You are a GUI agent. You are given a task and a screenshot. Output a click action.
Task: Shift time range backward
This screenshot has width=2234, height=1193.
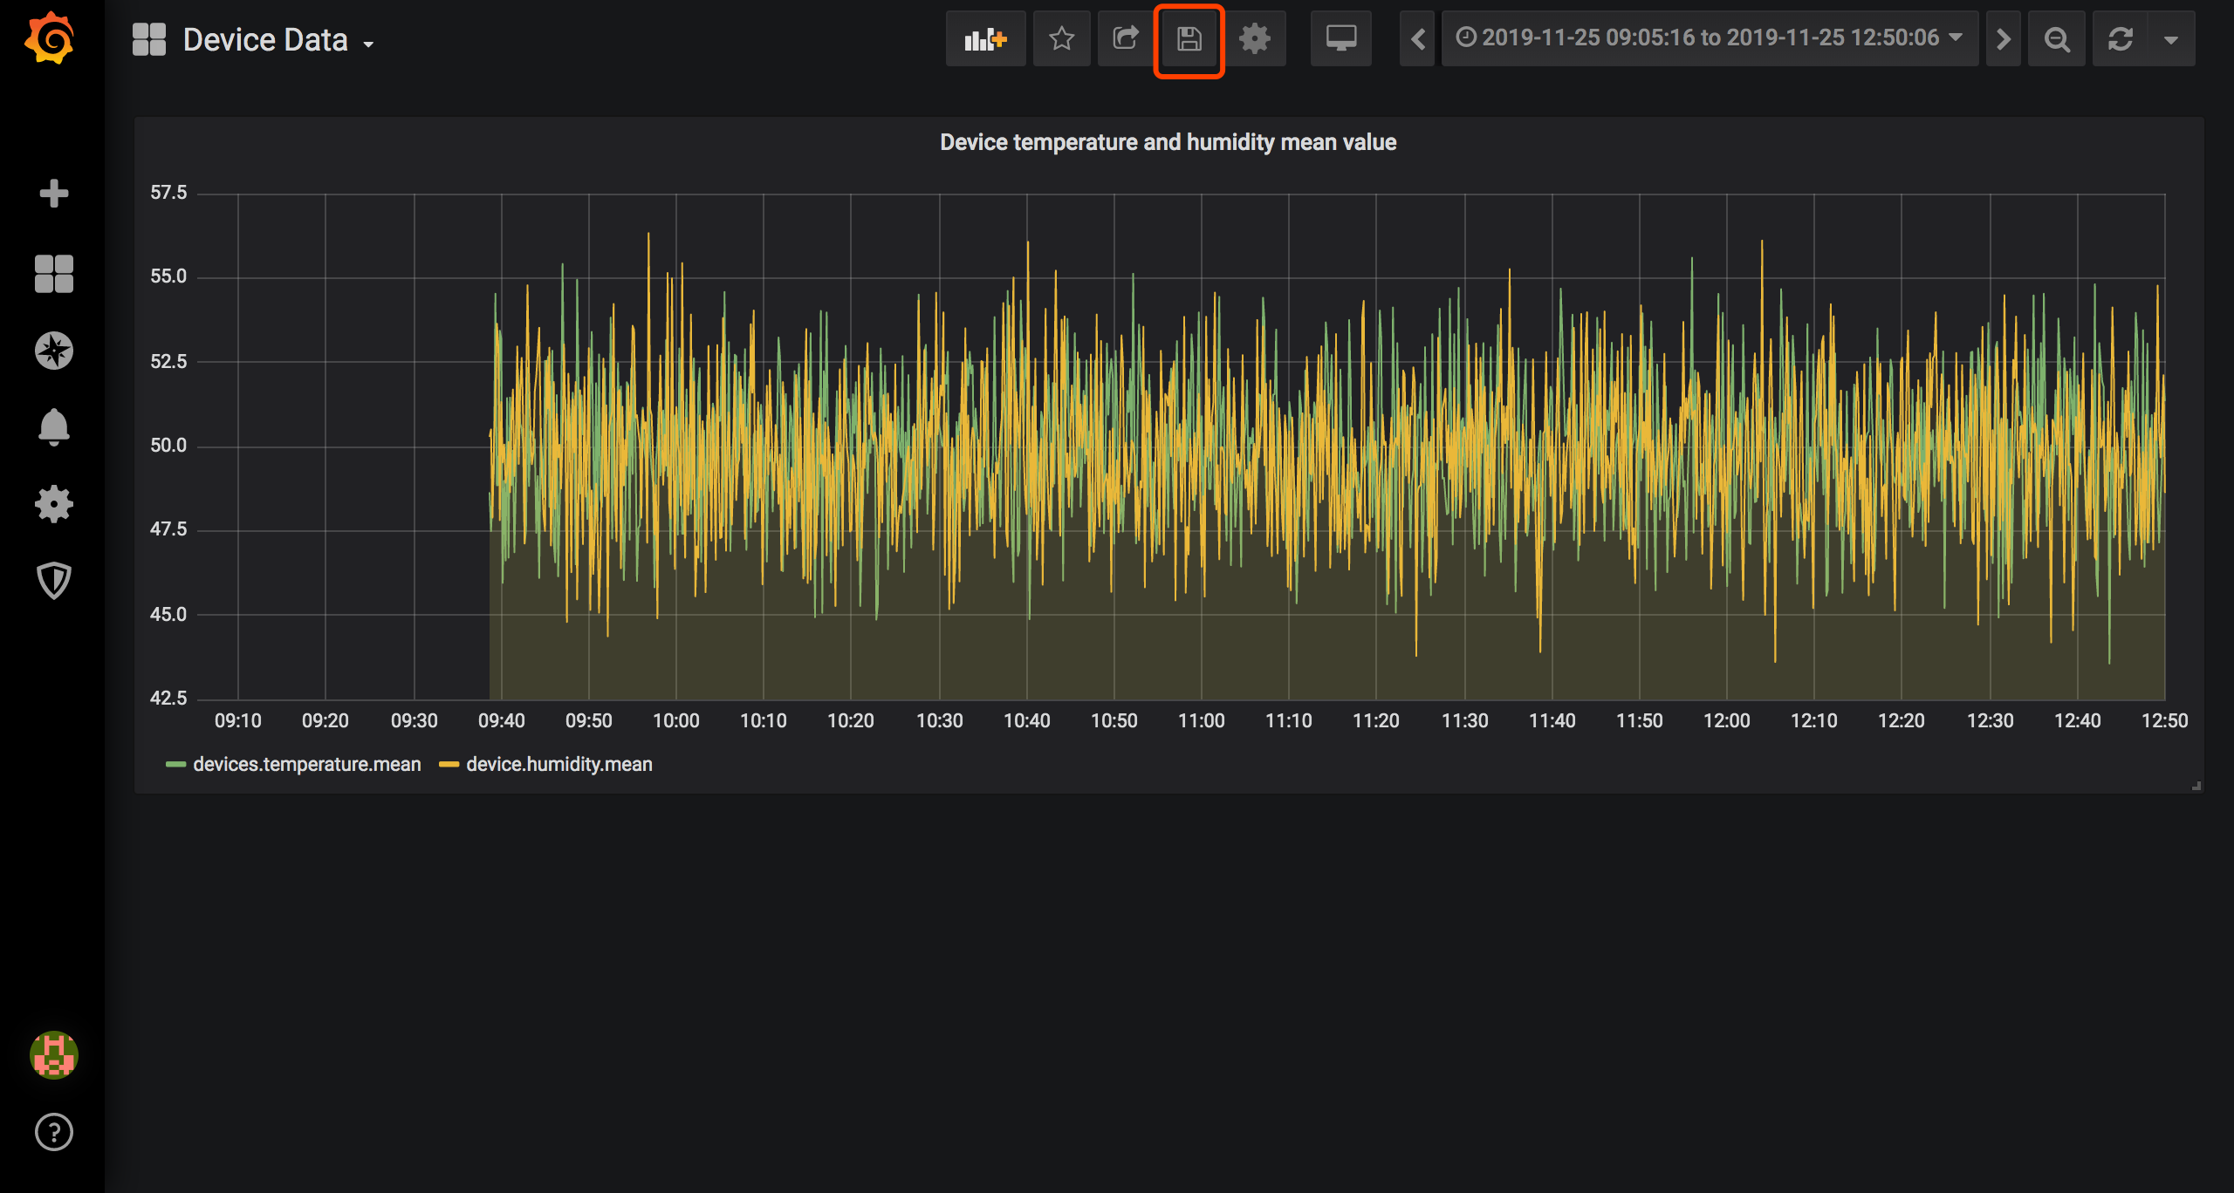1417,39
